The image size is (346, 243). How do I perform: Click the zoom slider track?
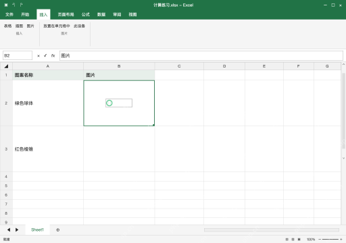coord(330,240)
